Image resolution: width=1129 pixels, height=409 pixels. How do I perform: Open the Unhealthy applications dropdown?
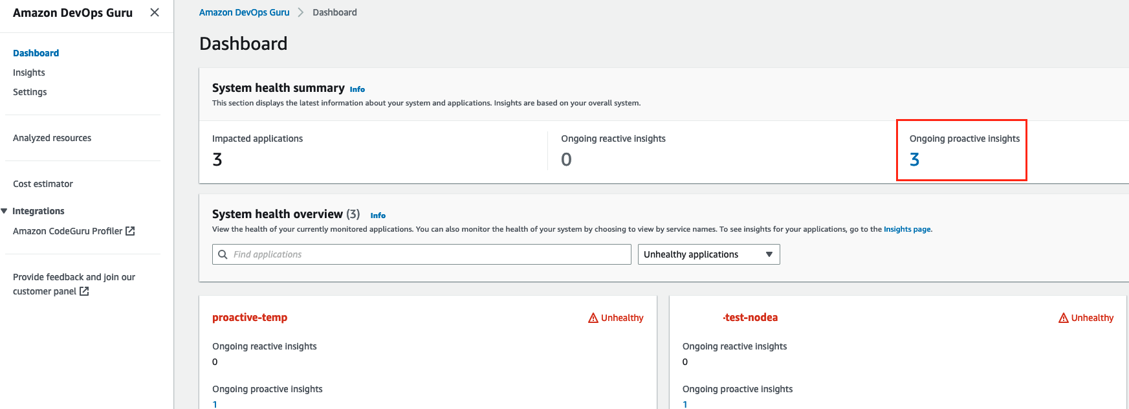point(708,254)
